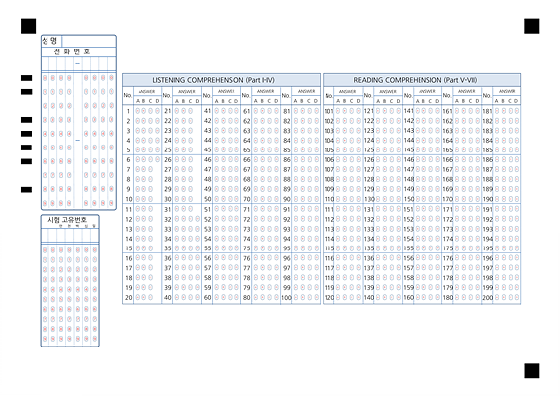Select bubble A for question 100

[296, 297]
